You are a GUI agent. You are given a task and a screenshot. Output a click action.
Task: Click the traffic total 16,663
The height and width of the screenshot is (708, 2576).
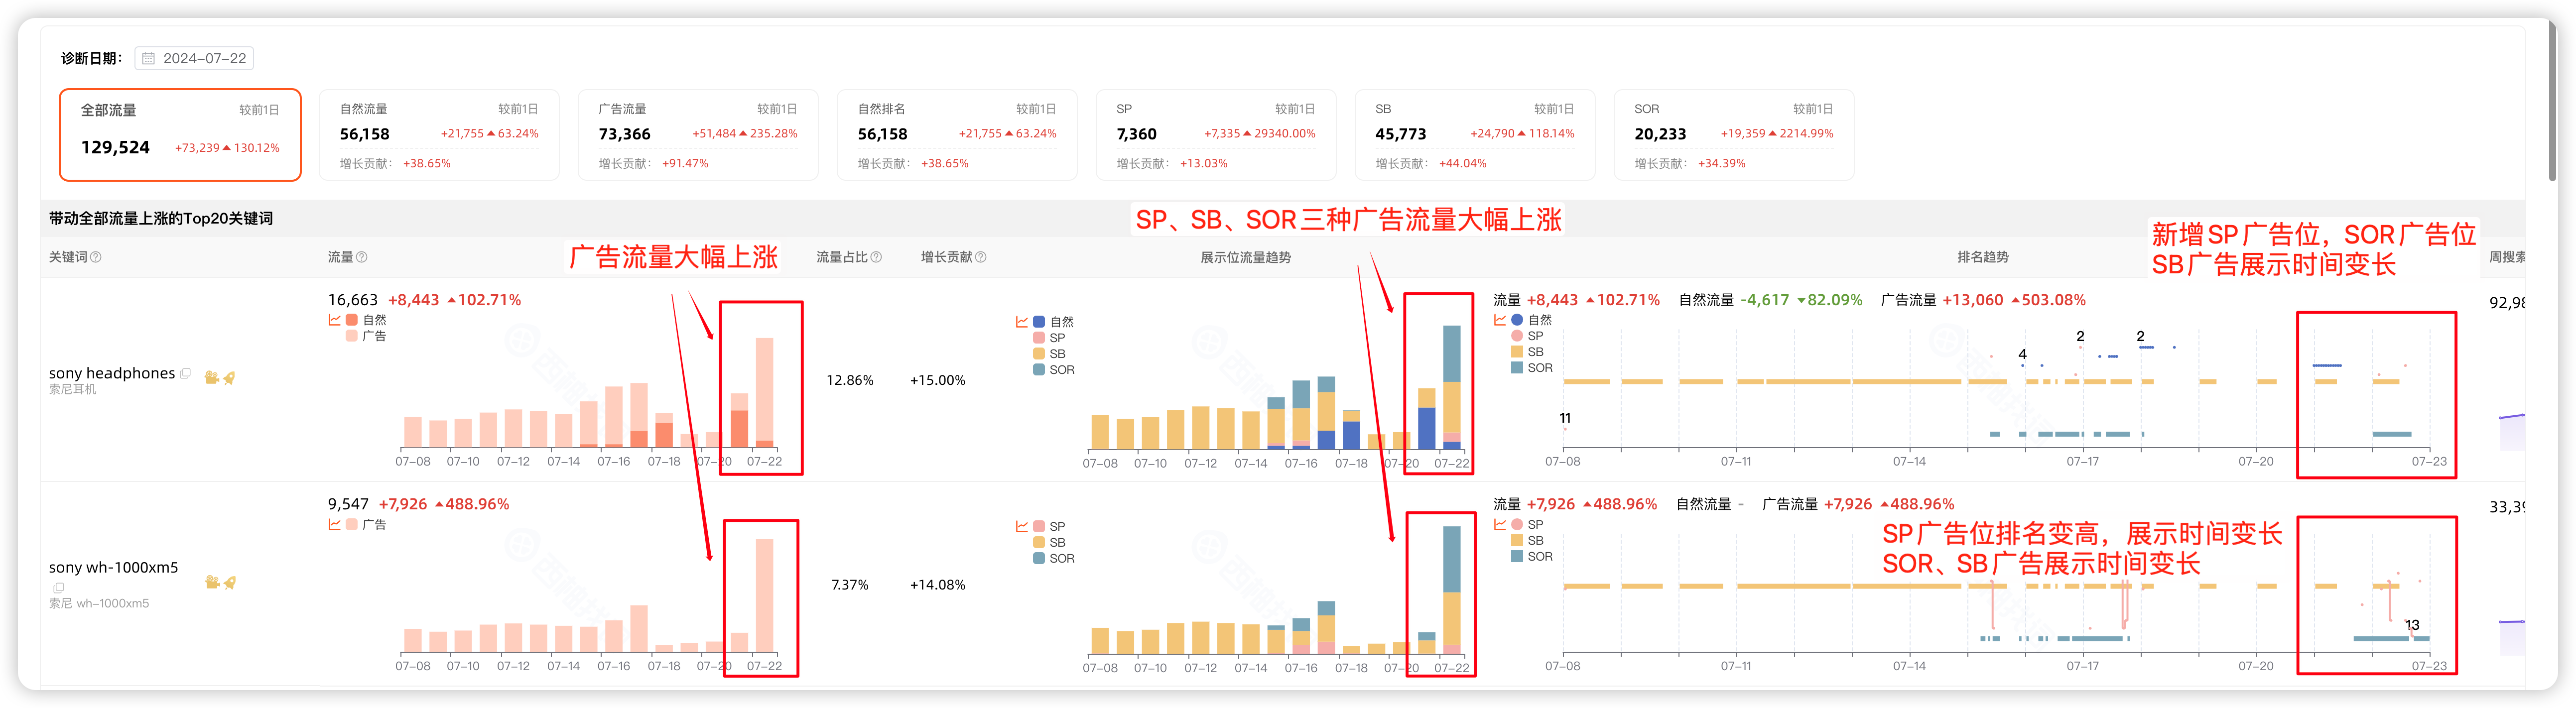pyautogui.click(x=353, y=300)
